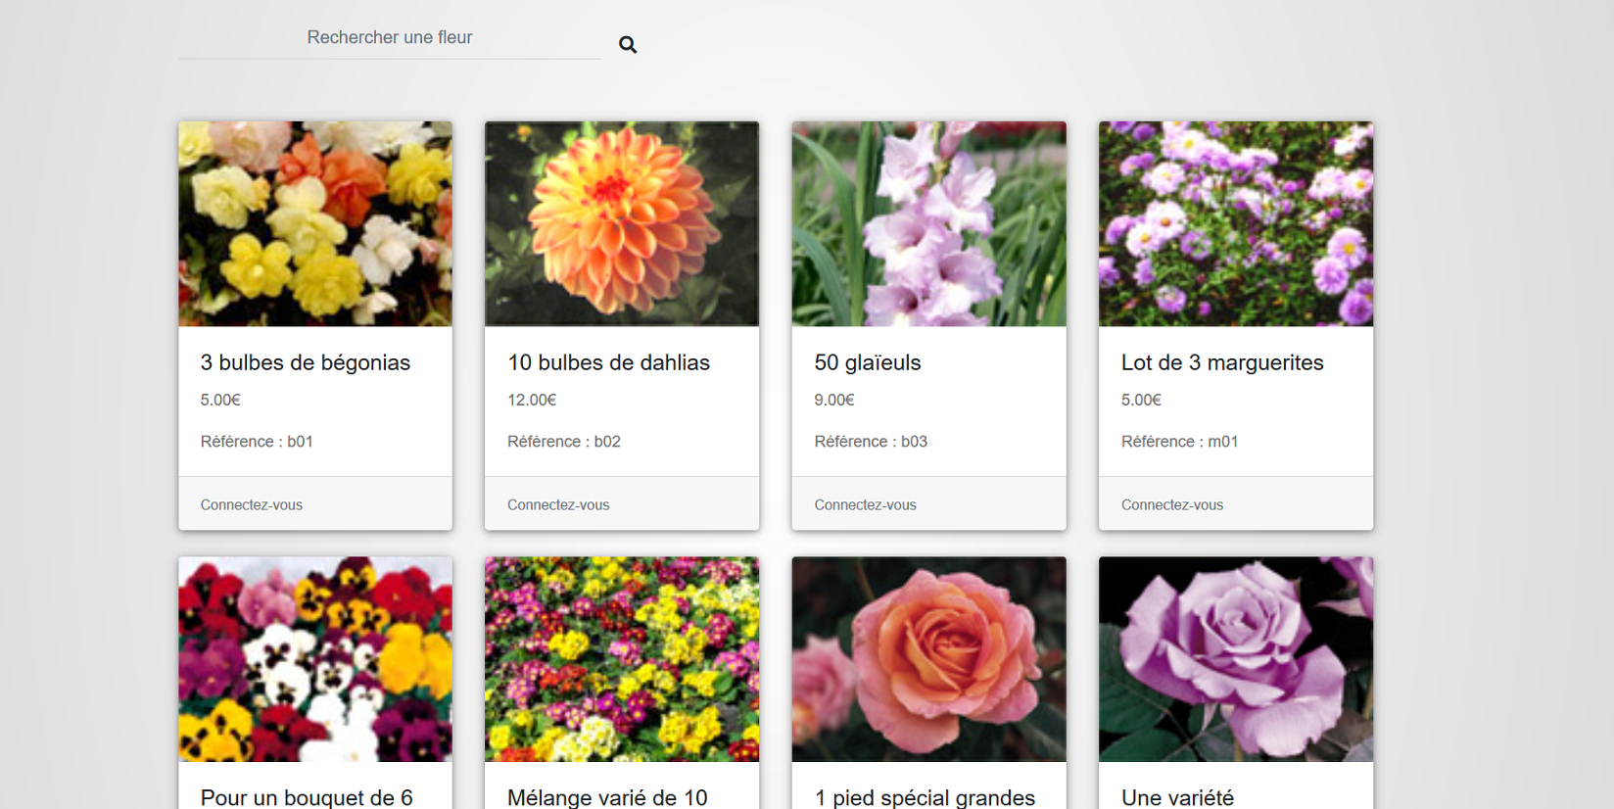Open the multicolored pansies product image
The width and height of the screenshot is (1614, 809).
point(315,659)
